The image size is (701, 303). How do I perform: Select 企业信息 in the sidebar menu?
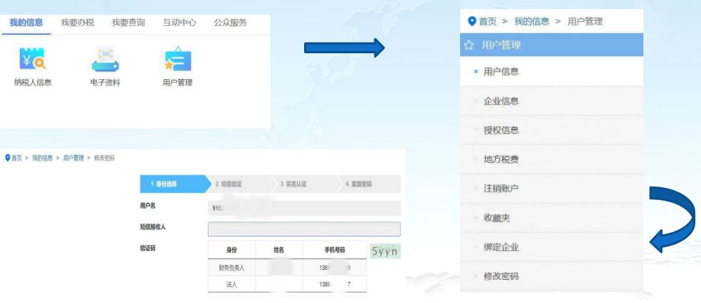(x=551, y=101)
